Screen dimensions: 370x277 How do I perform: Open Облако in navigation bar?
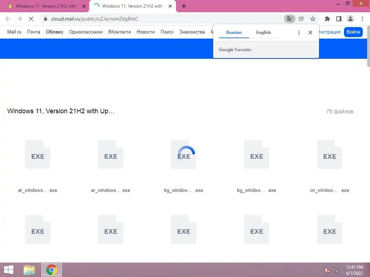point(55,32)
